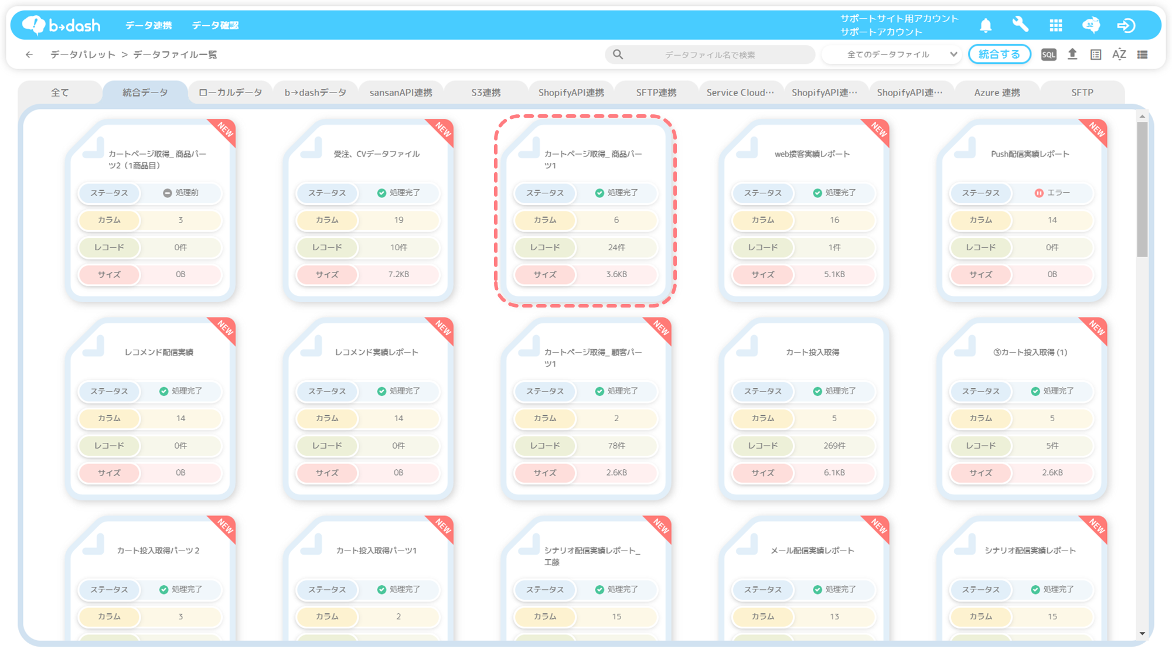Screen dimensions: 1172x659
Task: Select the b→dashデータ tab
Action: [x=315, y=93]
